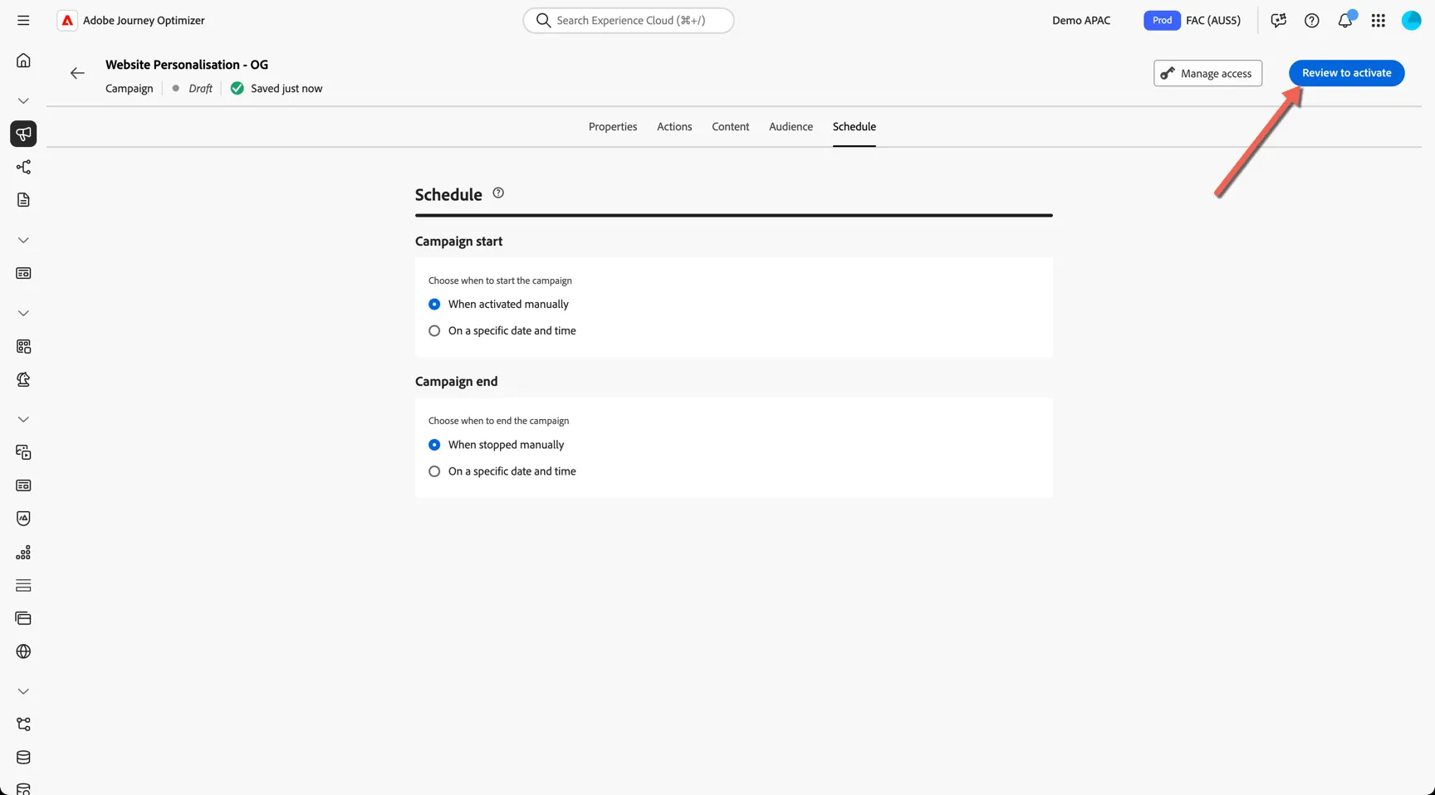Open the document page icon in sidebar
The height and width of the screenshot is (795, 1435).
(23, 200)
